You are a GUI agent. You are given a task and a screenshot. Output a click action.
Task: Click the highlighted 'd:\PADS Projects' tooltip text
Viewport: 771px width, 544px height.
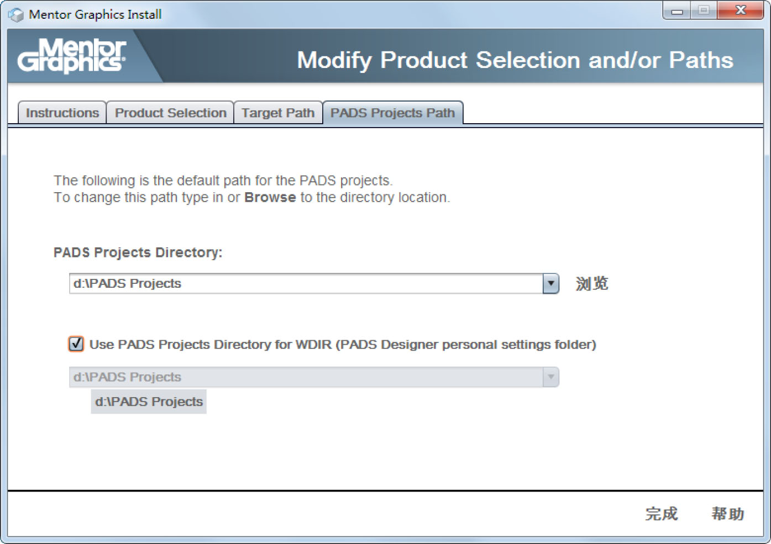click(x=149, y=402)
